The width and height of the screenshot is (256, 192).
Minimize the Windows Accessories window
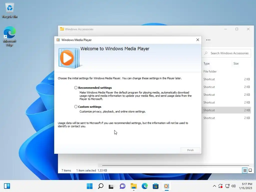click(x=225, y=29)
